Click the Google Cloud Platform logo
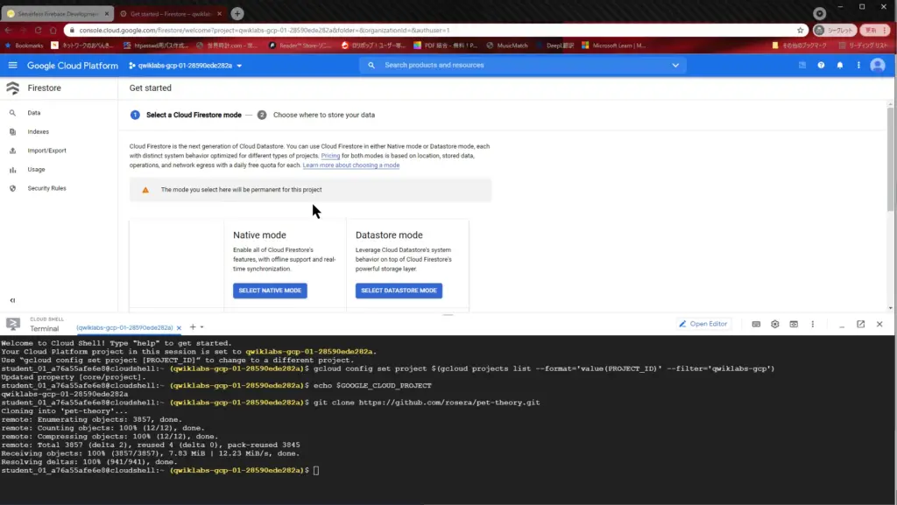 click(73, 66)
